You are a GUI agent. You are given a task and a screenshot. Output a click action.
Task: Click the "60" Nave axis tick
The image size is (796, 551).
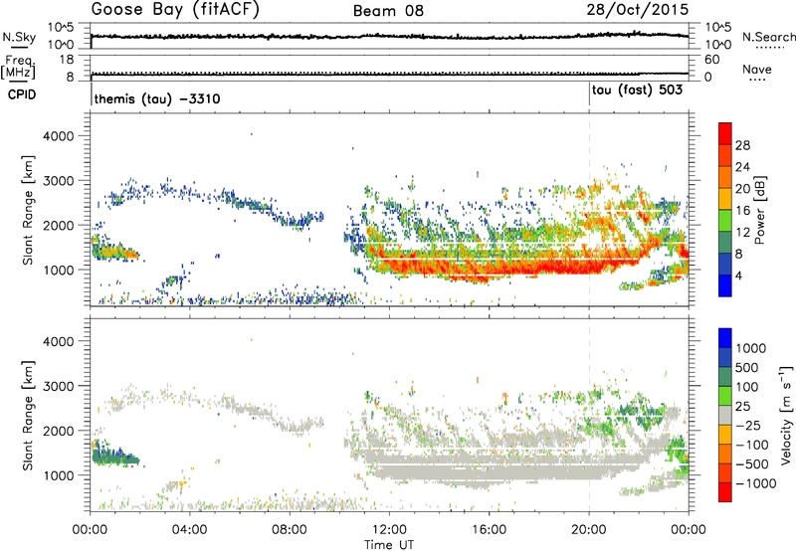(x=711, y=60)
